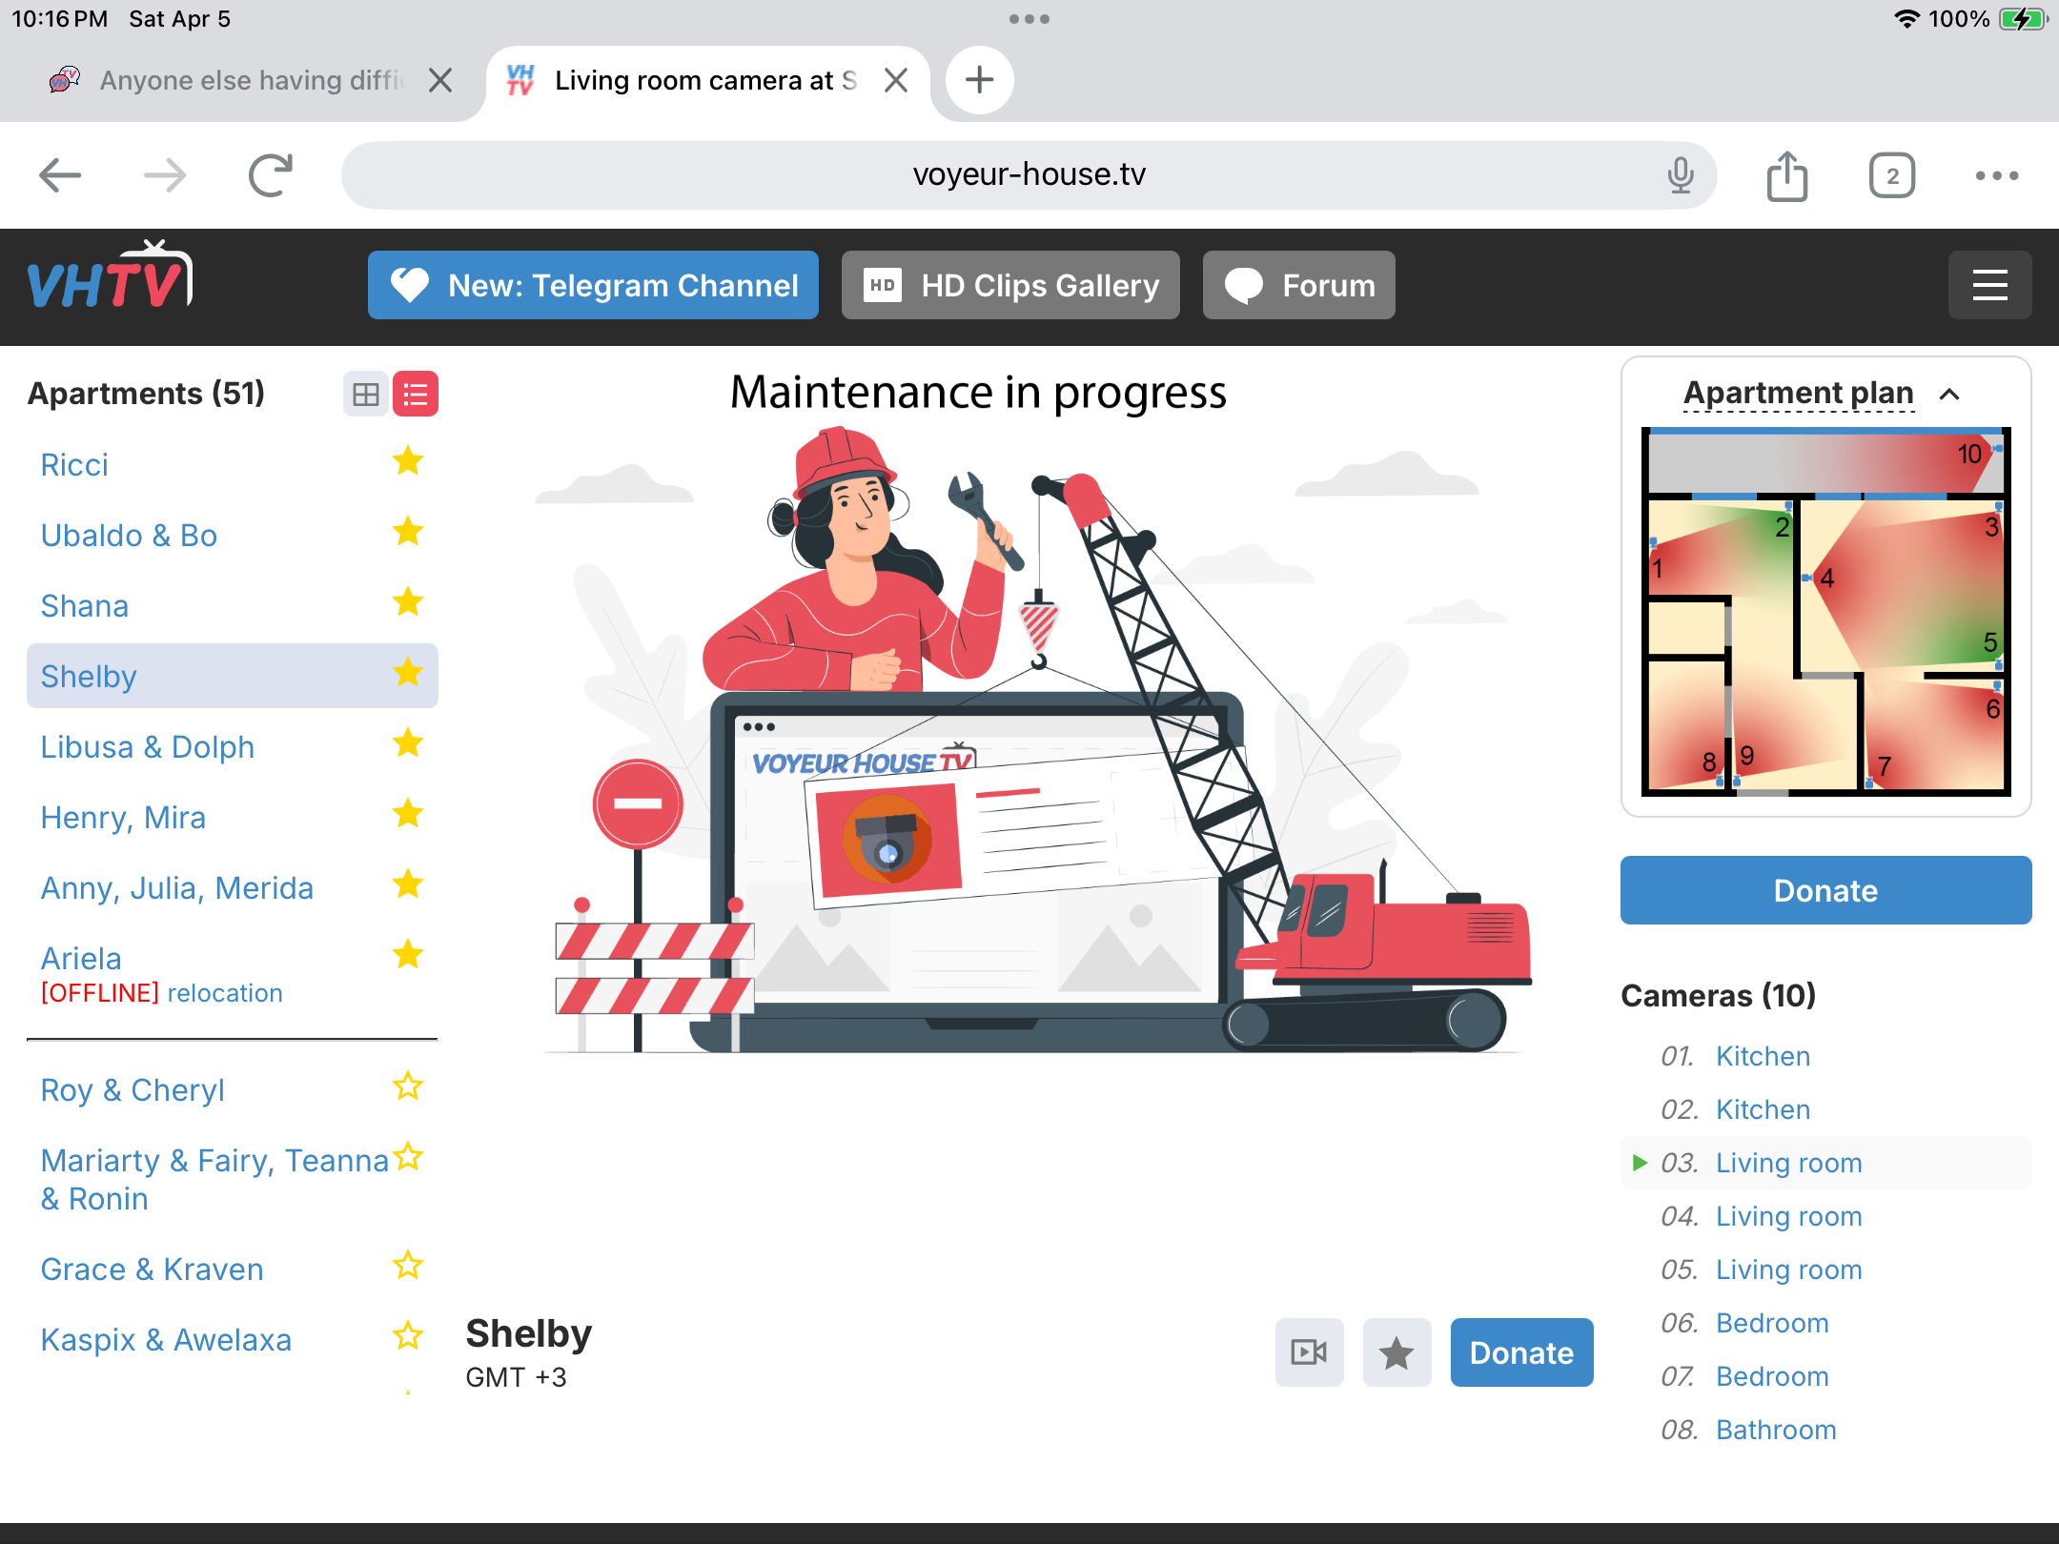Viewport: 2059px width, 1544px height.
Task: Click the voyeur-house.tv address bar
Action: 1029,175
